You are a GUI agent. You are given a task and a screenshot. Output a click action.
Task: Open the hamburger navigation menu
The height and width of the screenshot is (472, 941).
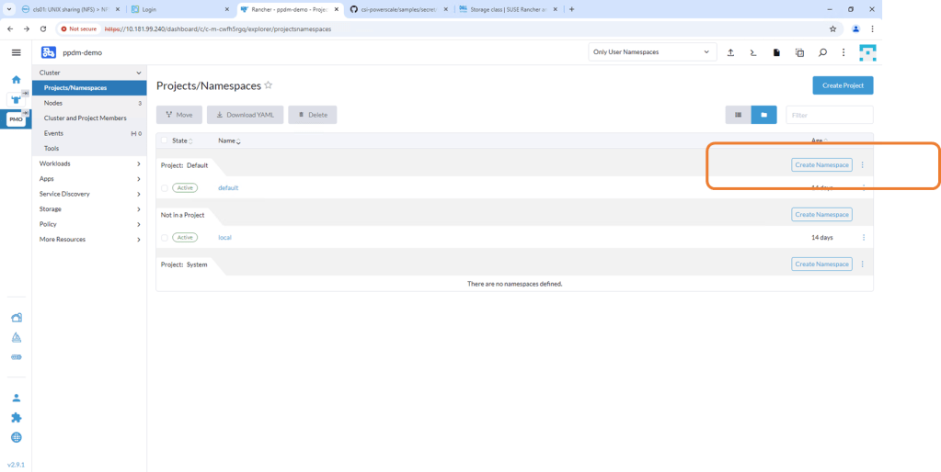[x=16, y=52]
